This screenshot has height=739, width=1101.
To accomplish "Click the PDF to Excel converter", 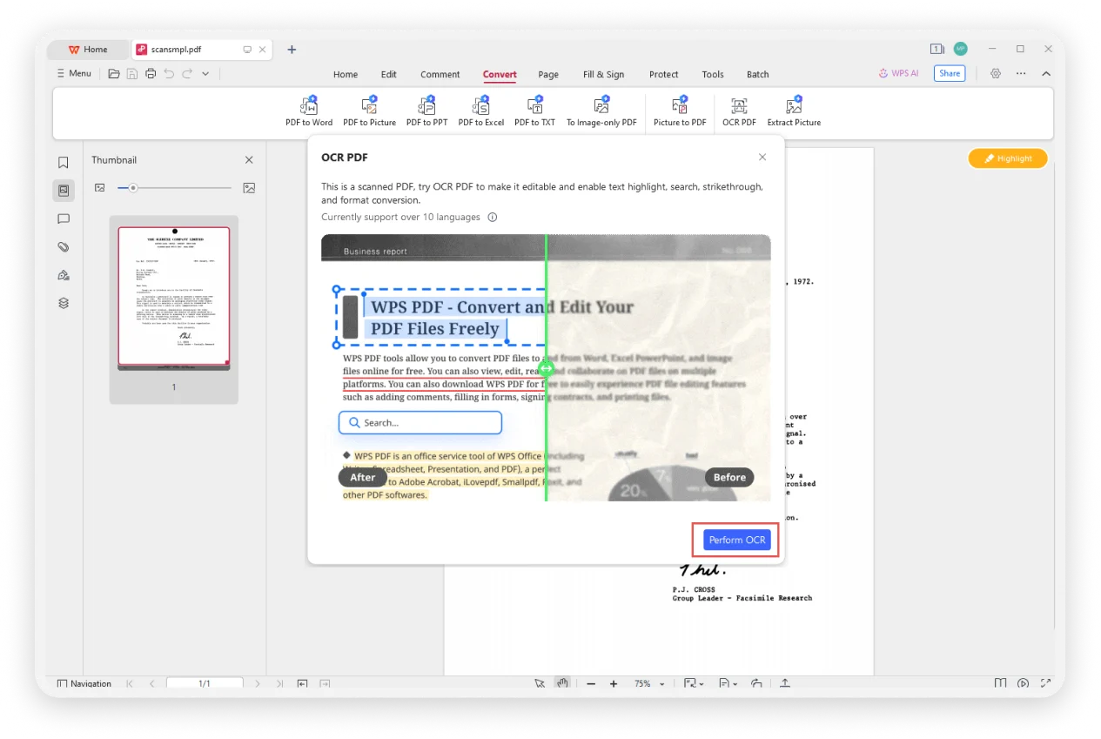I will tap(481, 111).
